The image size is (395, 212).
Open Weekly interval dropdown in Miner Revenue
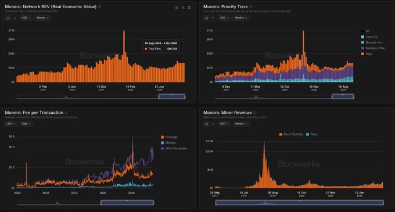coord(241,124)
